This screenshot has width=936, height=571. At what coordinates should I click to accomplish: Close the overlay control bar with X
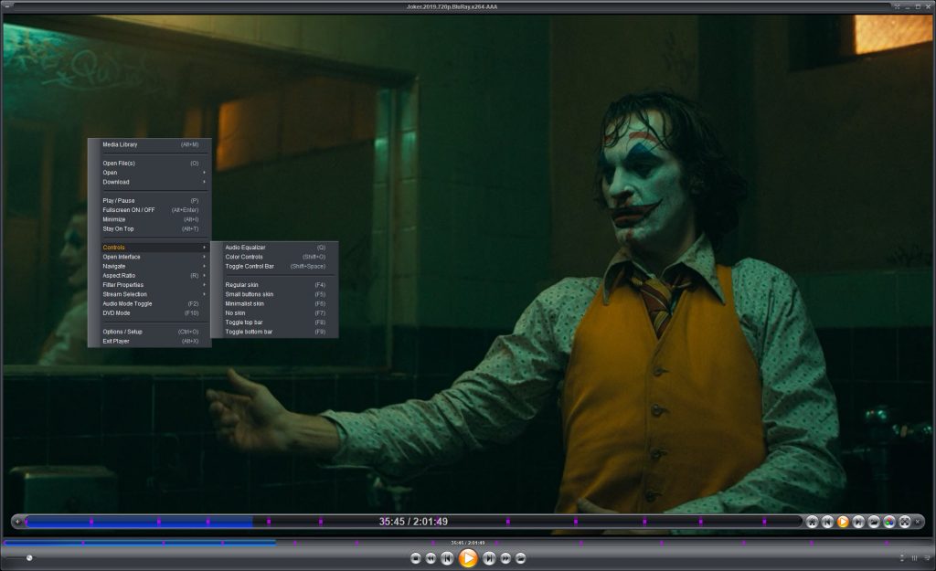point(918,522)
